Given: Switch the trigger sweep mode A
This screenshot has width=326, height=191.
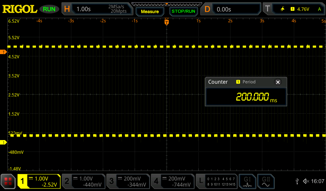Looking at the screenshot, I should [319, 9].
